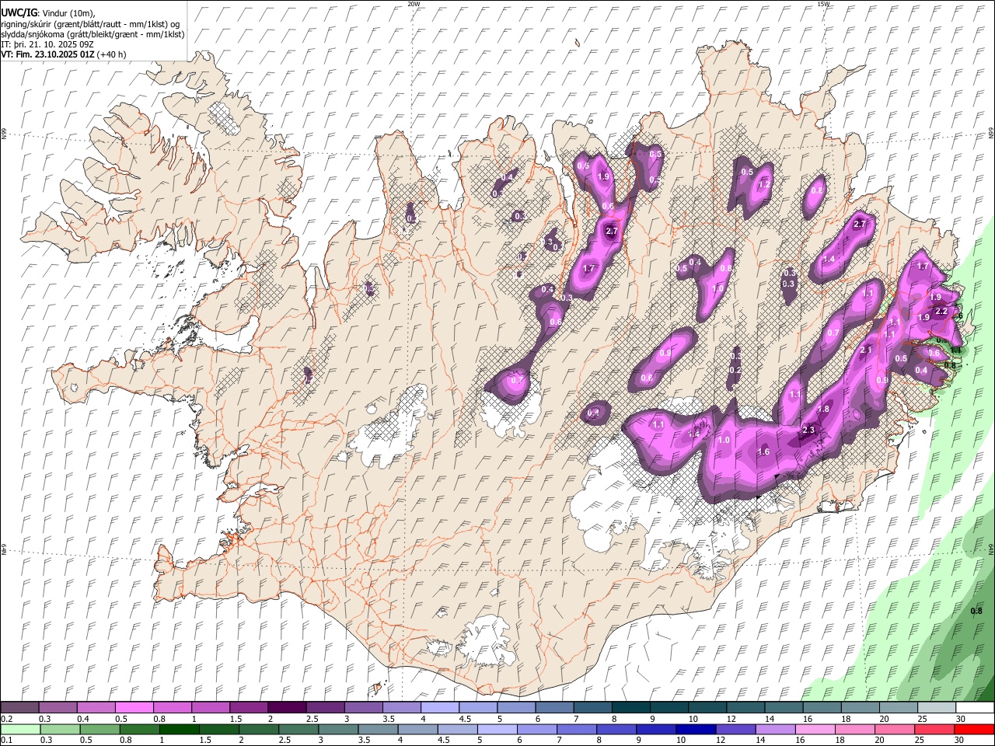Viewport: 995px width, 746px height.
Task: Click the 0.8 value over the green offshore area
Action: pyautogui.click(x=977, y=611)
